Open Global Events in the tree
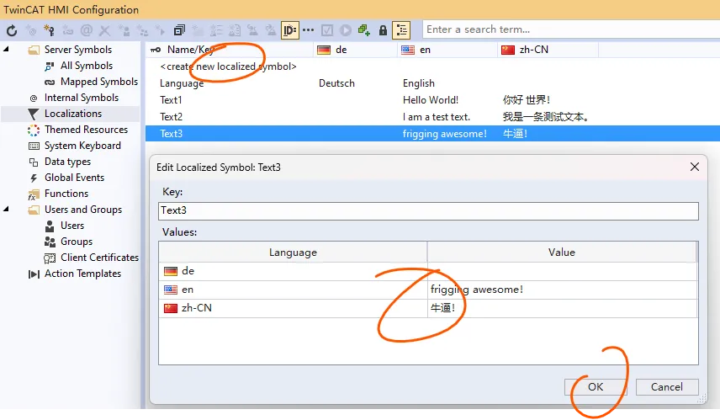Screen dimensions: 720x420 click(x=74, y=178)
